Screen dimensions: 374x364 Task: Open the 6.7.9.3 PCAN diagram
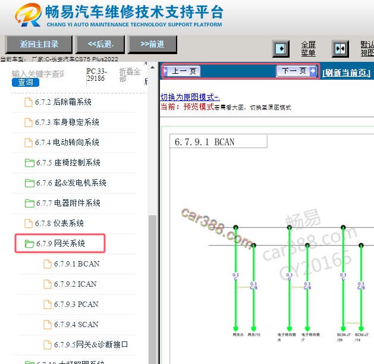[x=77, y=305]
